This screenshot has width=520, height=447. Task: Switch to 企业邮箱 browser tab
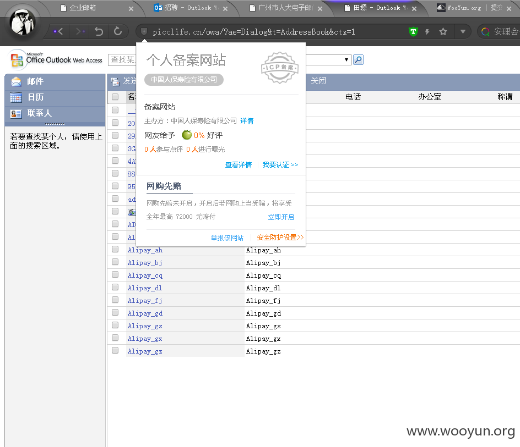click(83, 8)
